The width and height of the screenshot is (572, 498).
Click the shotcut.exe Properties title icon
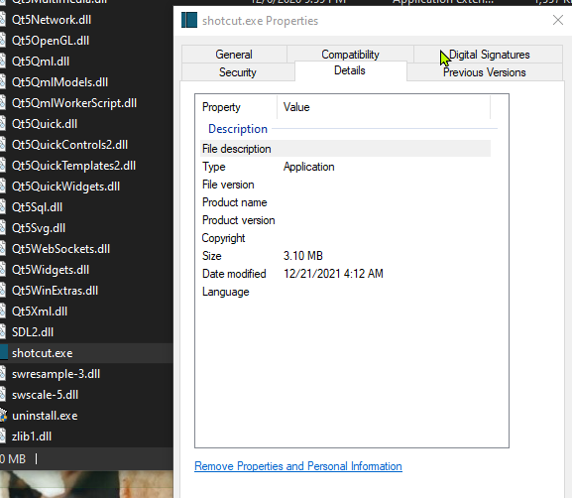click(x=189, y=20)
